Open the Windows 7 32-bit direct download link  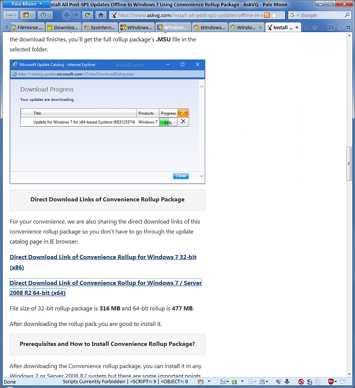103,262
